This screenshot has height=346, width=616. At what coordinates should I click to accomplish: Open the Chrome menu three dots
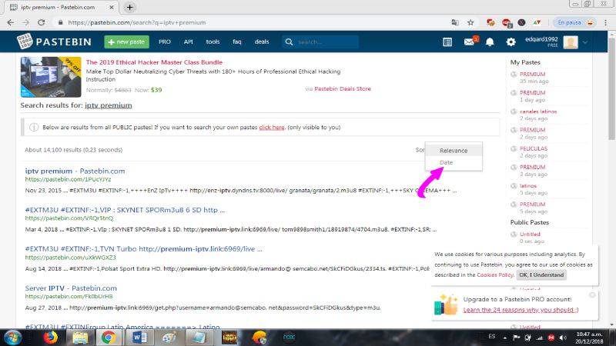pos(605,23)
